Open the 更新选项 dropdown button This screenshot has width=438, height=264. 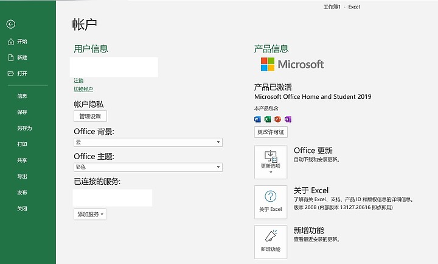(x=271, y=162)
